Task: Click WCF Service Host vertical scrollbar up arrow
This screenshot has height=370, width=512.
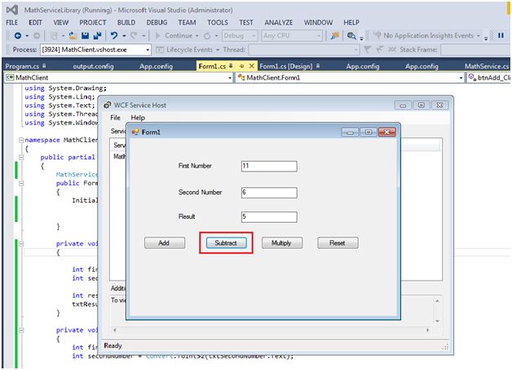Action: [437, 301]
